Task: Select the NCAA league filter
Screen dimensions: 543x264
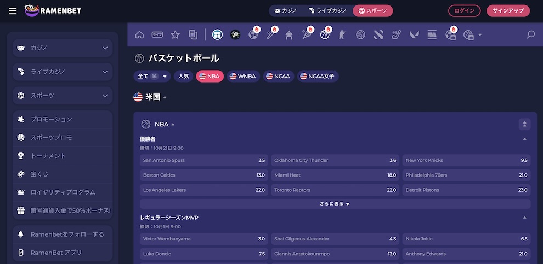Action: [x=279, y=77]
